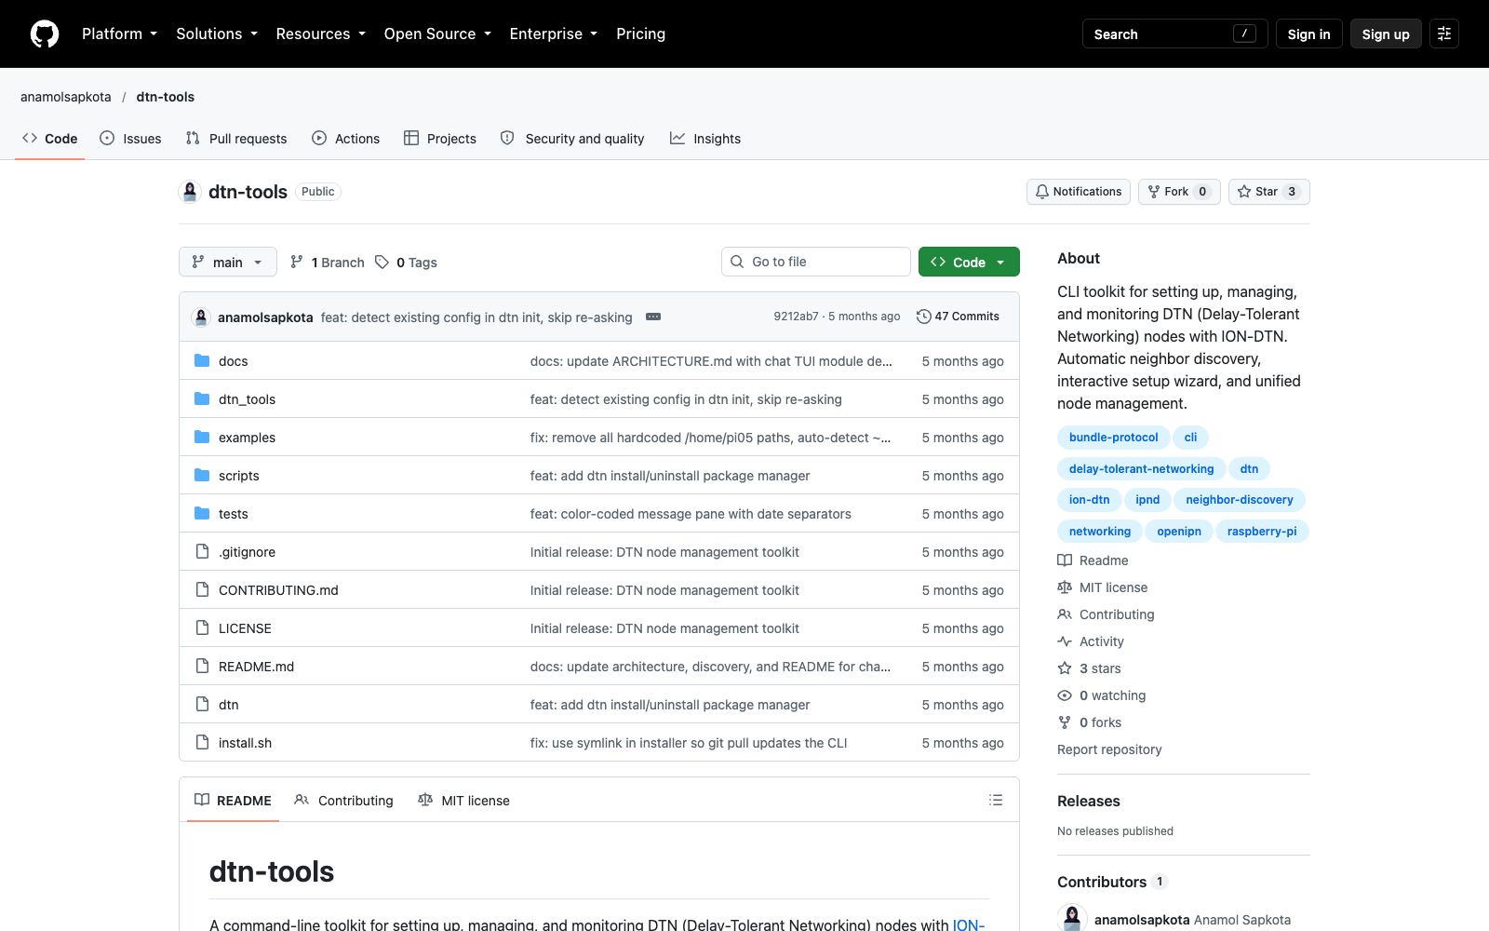Click the examples folder icon

click(x=202, y=437)
